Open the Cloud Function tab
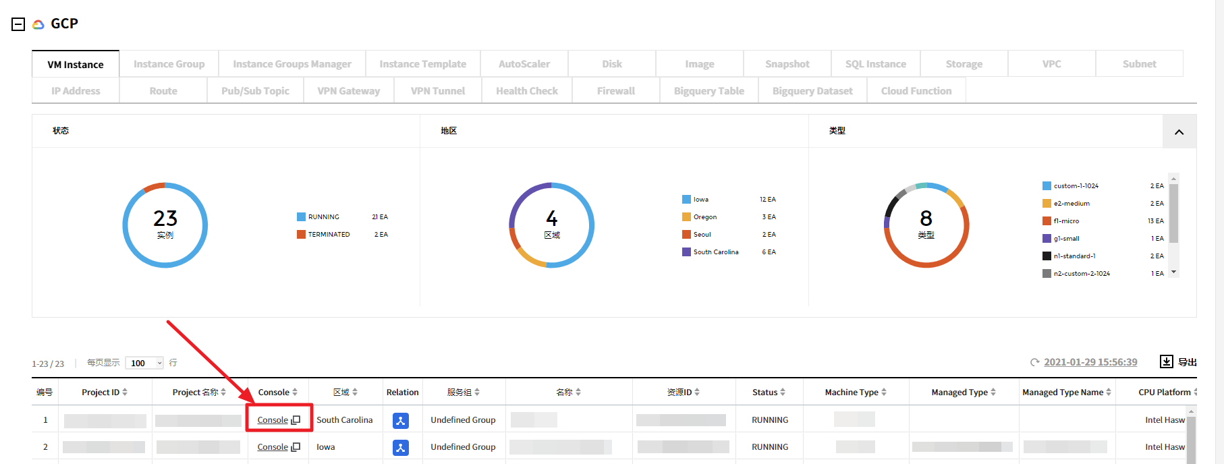 [916, 91]
